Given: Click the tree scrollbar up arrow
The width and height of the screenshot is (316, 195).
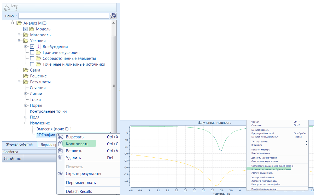Looking at the screenshot, I should pos(113,23).
